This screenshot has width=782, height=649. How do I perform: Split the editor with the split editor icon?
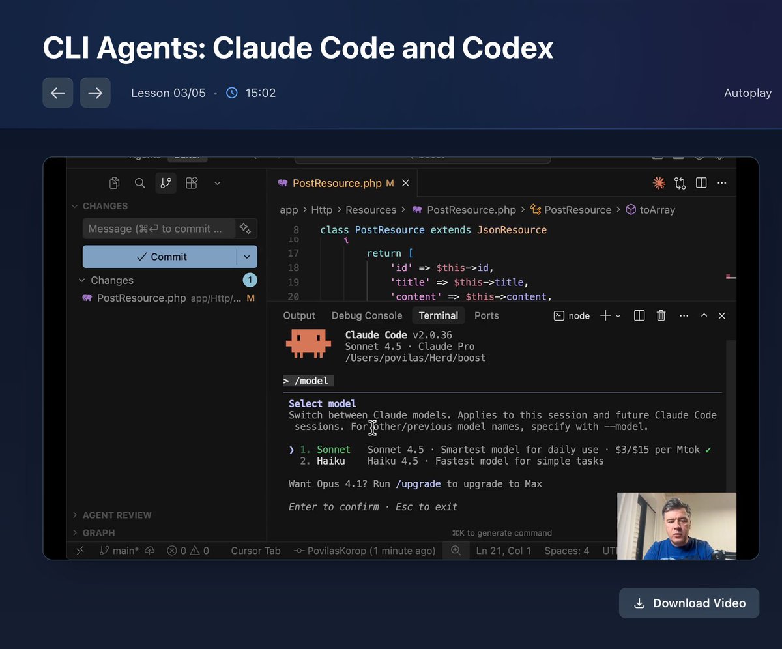(701, 183)
